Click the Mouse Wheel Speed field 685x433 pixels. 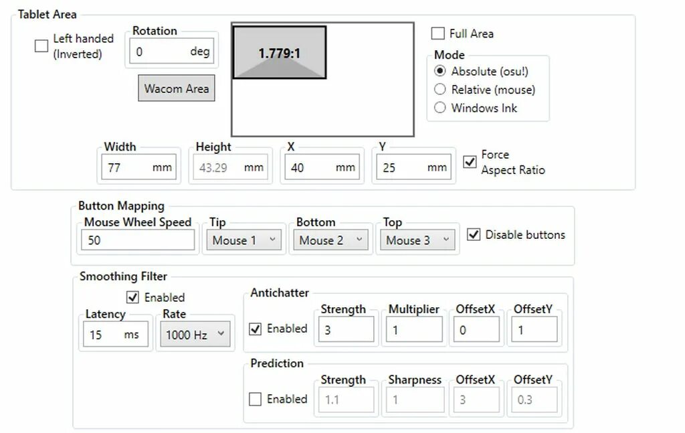[138, 240]
